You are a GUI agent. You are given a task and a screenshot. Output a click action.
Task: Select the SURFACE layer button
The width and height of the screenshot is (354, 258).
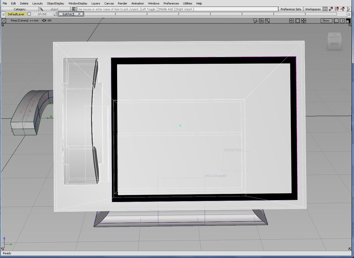pos(68,14)
